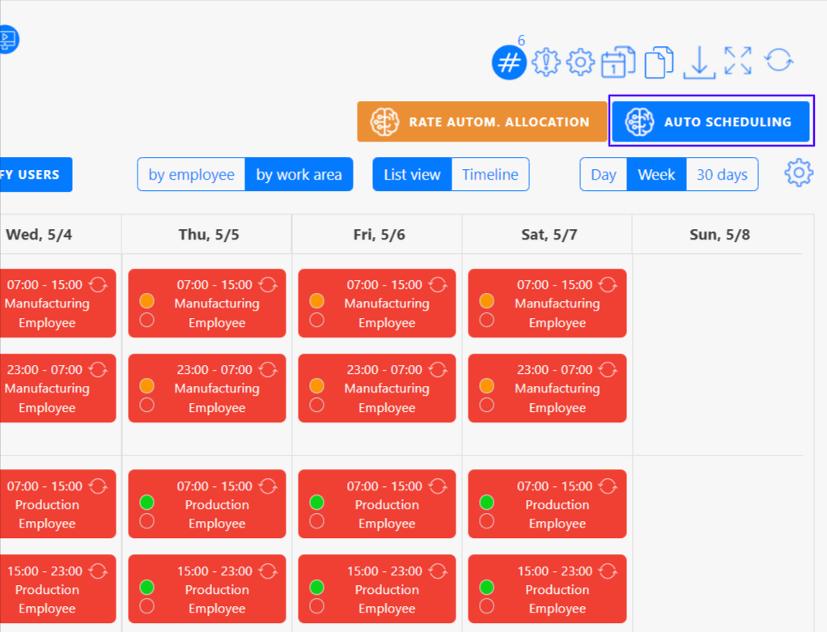Open the warning alerts gear icon
The image size is (827, 632).
[545, 62]
